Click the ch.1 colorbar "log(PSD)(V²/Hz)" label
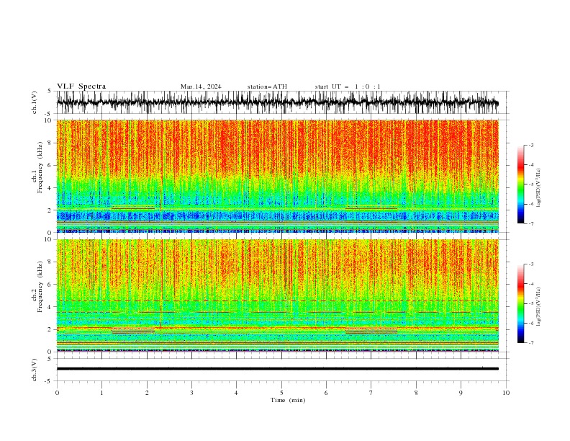The image size is (570, 441). point(539,188)
